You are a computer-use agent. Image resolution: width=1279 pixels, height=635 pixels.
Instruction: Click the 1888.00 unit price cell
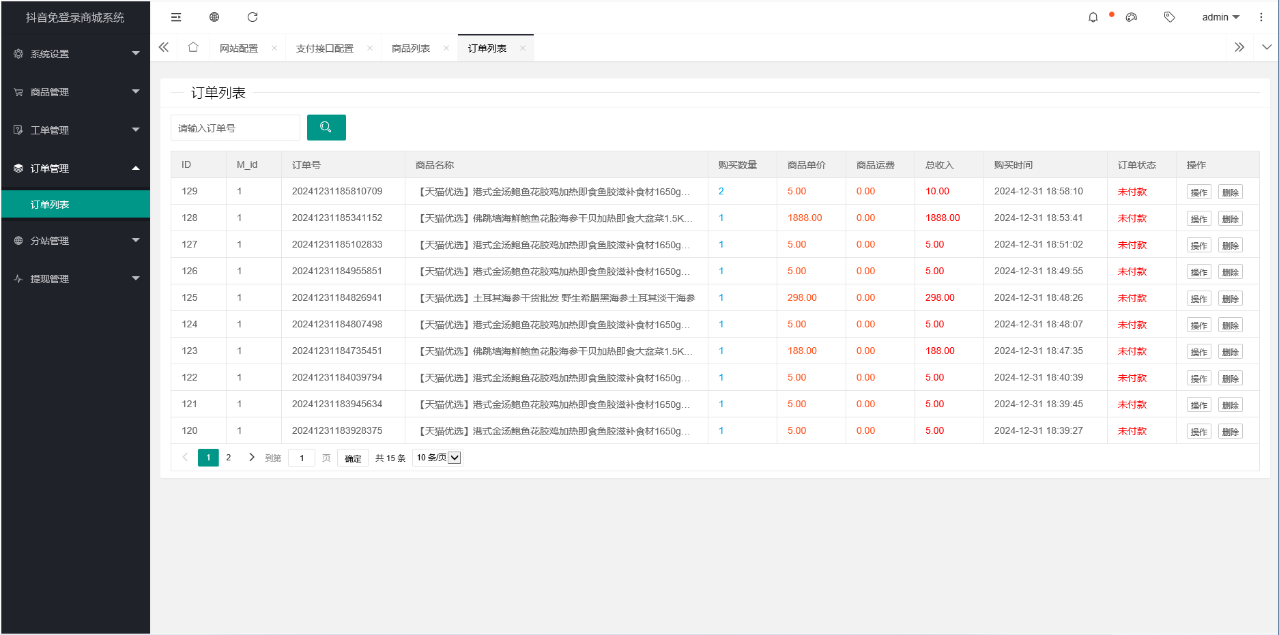805,218
